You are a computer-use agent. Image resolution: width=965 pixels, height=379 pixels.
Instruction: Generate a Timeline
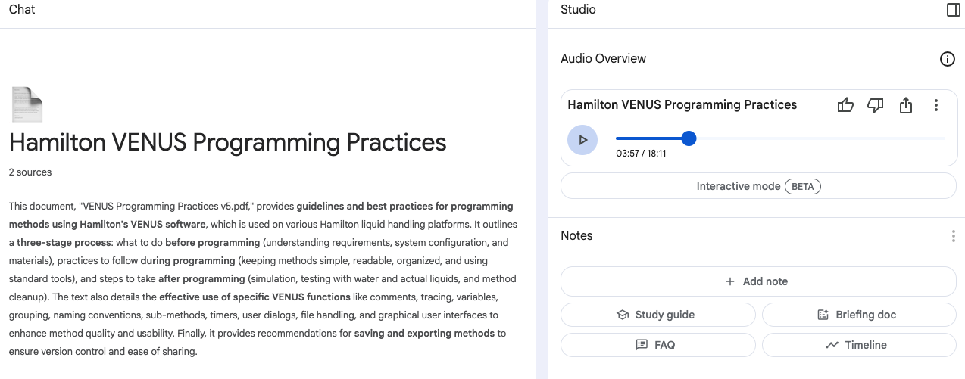(859, 345)
